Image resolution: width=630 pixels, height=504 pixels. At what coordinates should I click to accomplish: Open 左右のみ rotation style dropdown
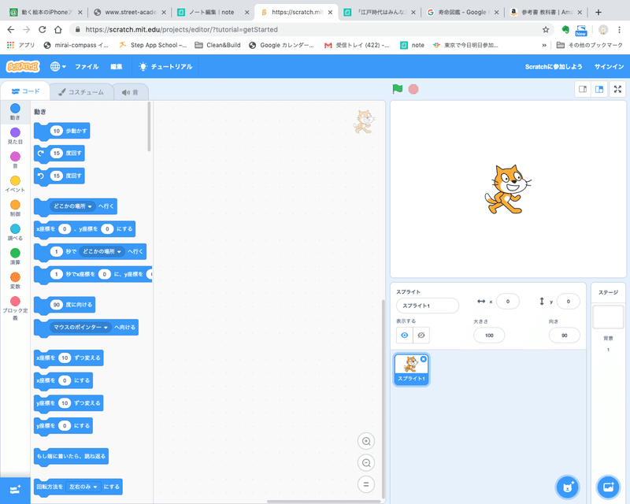(x=83, y=487)
